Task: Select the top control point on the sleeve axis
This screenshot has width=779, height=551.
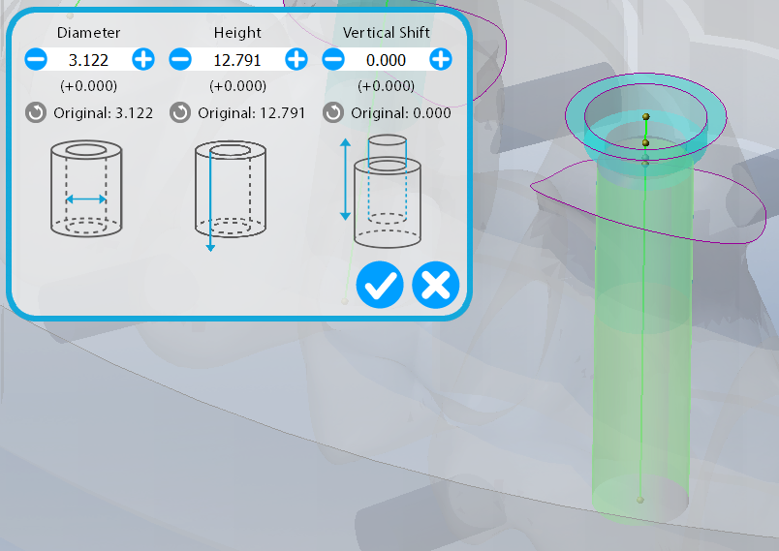Action: tap(646, 116)
